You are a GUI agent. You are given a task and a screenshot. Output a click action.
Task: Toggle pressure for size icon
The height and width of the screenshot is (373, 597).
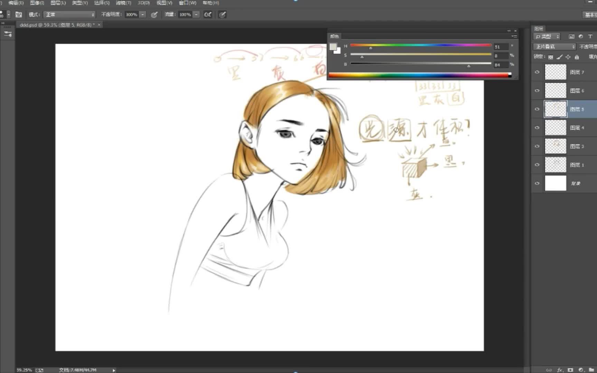point(222,15)
